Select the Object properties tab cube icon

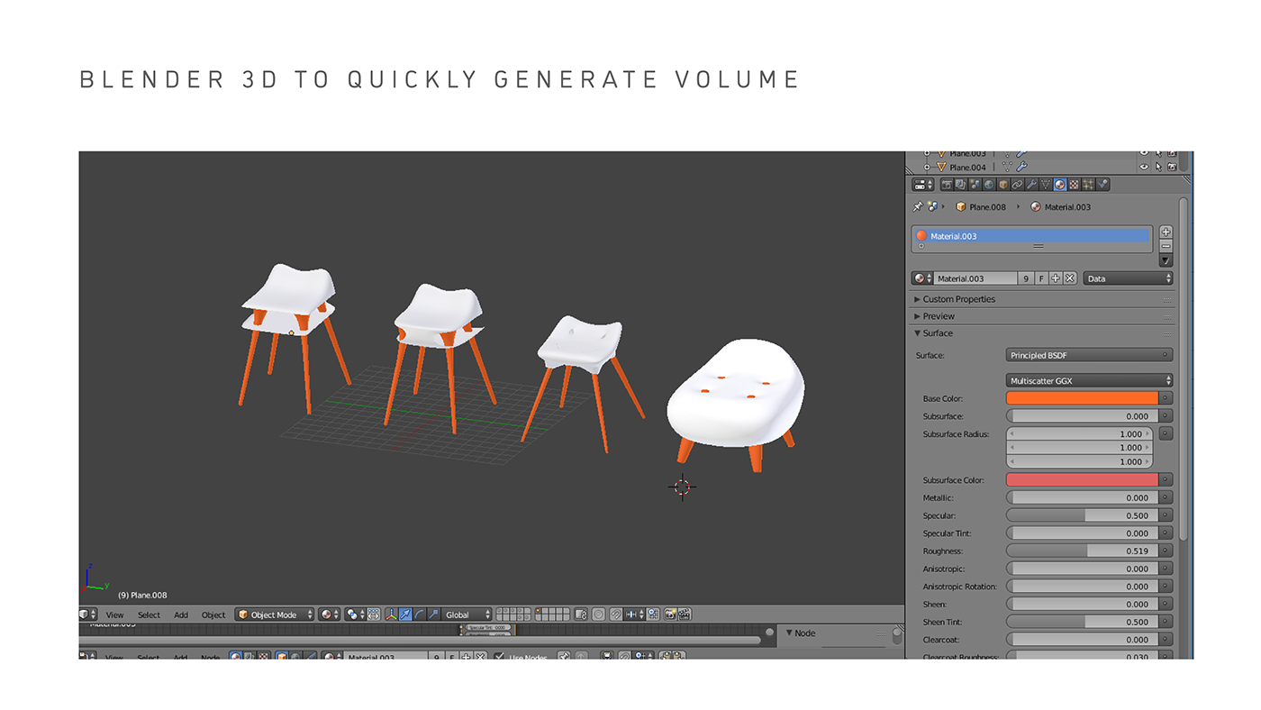click(x=1003, y=184)
